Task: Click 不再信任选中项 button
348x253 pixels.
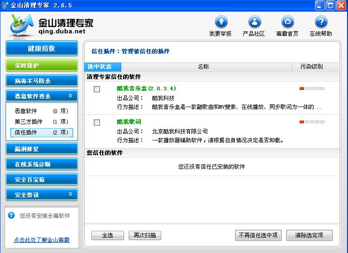Action: (x=258, y=235)
